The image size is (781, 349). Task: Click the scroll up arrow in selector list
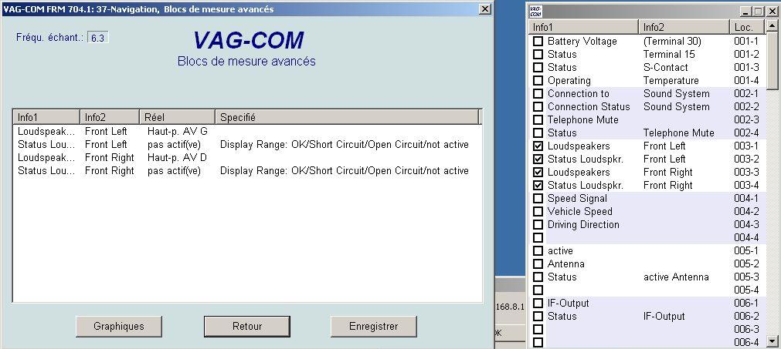773,26
